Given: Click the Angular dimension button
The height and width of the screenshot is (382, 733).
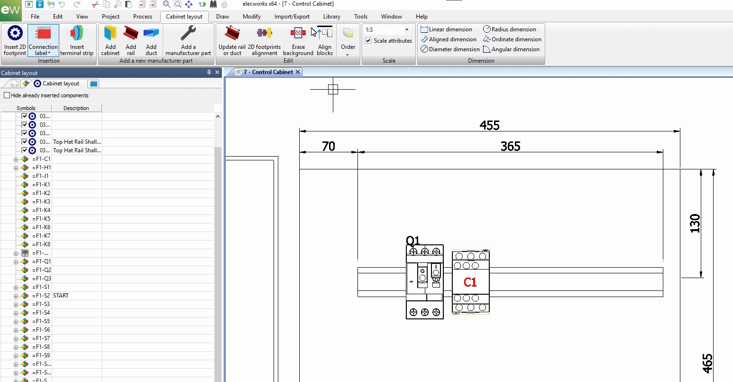Looking at the screenshot, I should click(x=511, y=49).
